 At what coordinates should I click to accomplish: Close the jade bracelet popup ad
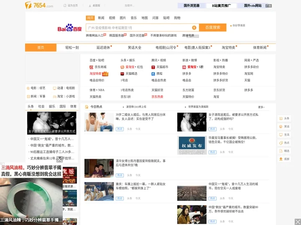pos(59,159)
